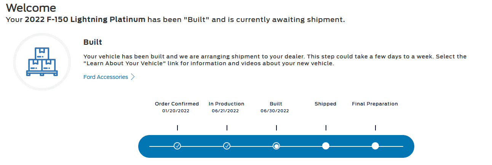This screenshot has width=492, height=165.
Task: Click the Shipped step label
Action: click(325, 104)
